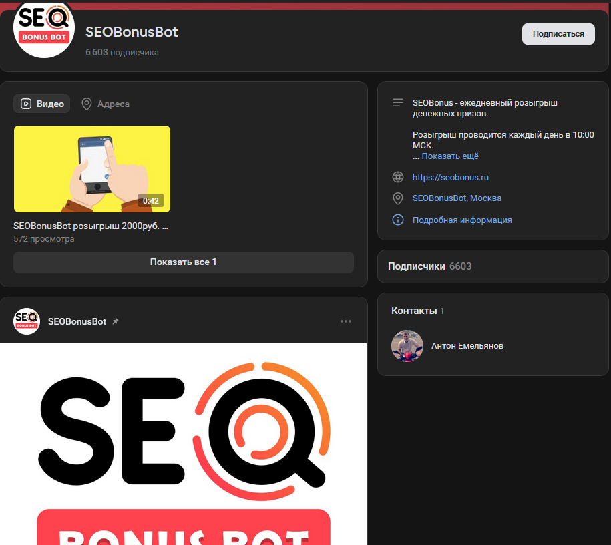Click the video play icon in Видео tab
This screenshot has width=611, height=545.
(26, 104)
